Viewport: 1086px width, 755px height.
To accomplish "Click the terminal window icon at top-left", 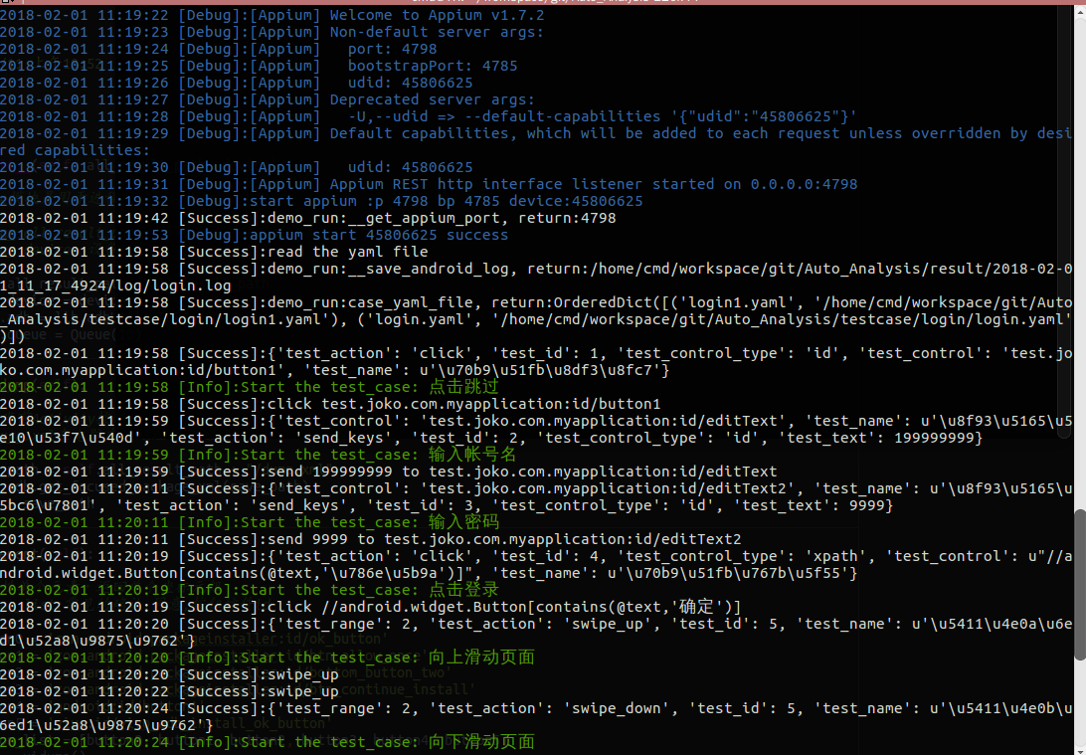I will click(5, 3).
